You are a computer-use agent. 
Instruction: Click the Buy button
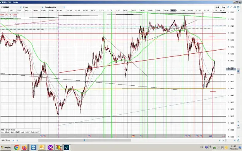coord(223,7)
